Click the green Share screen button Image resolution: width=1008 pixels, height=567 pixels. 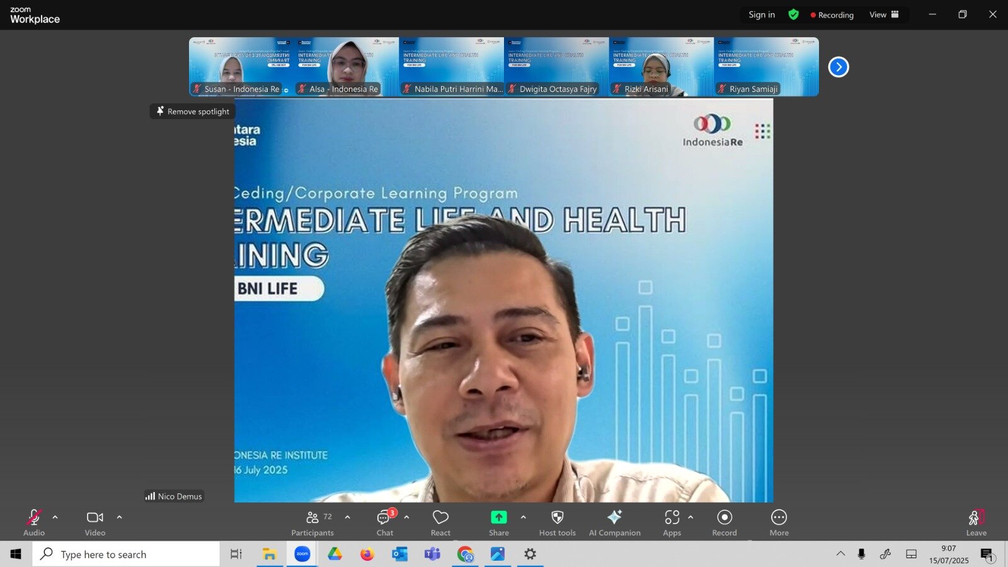pos(499,522)
